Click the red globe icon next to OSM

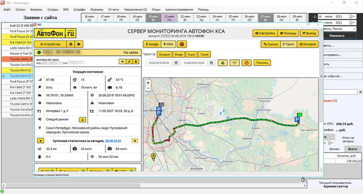coord(181,44)
